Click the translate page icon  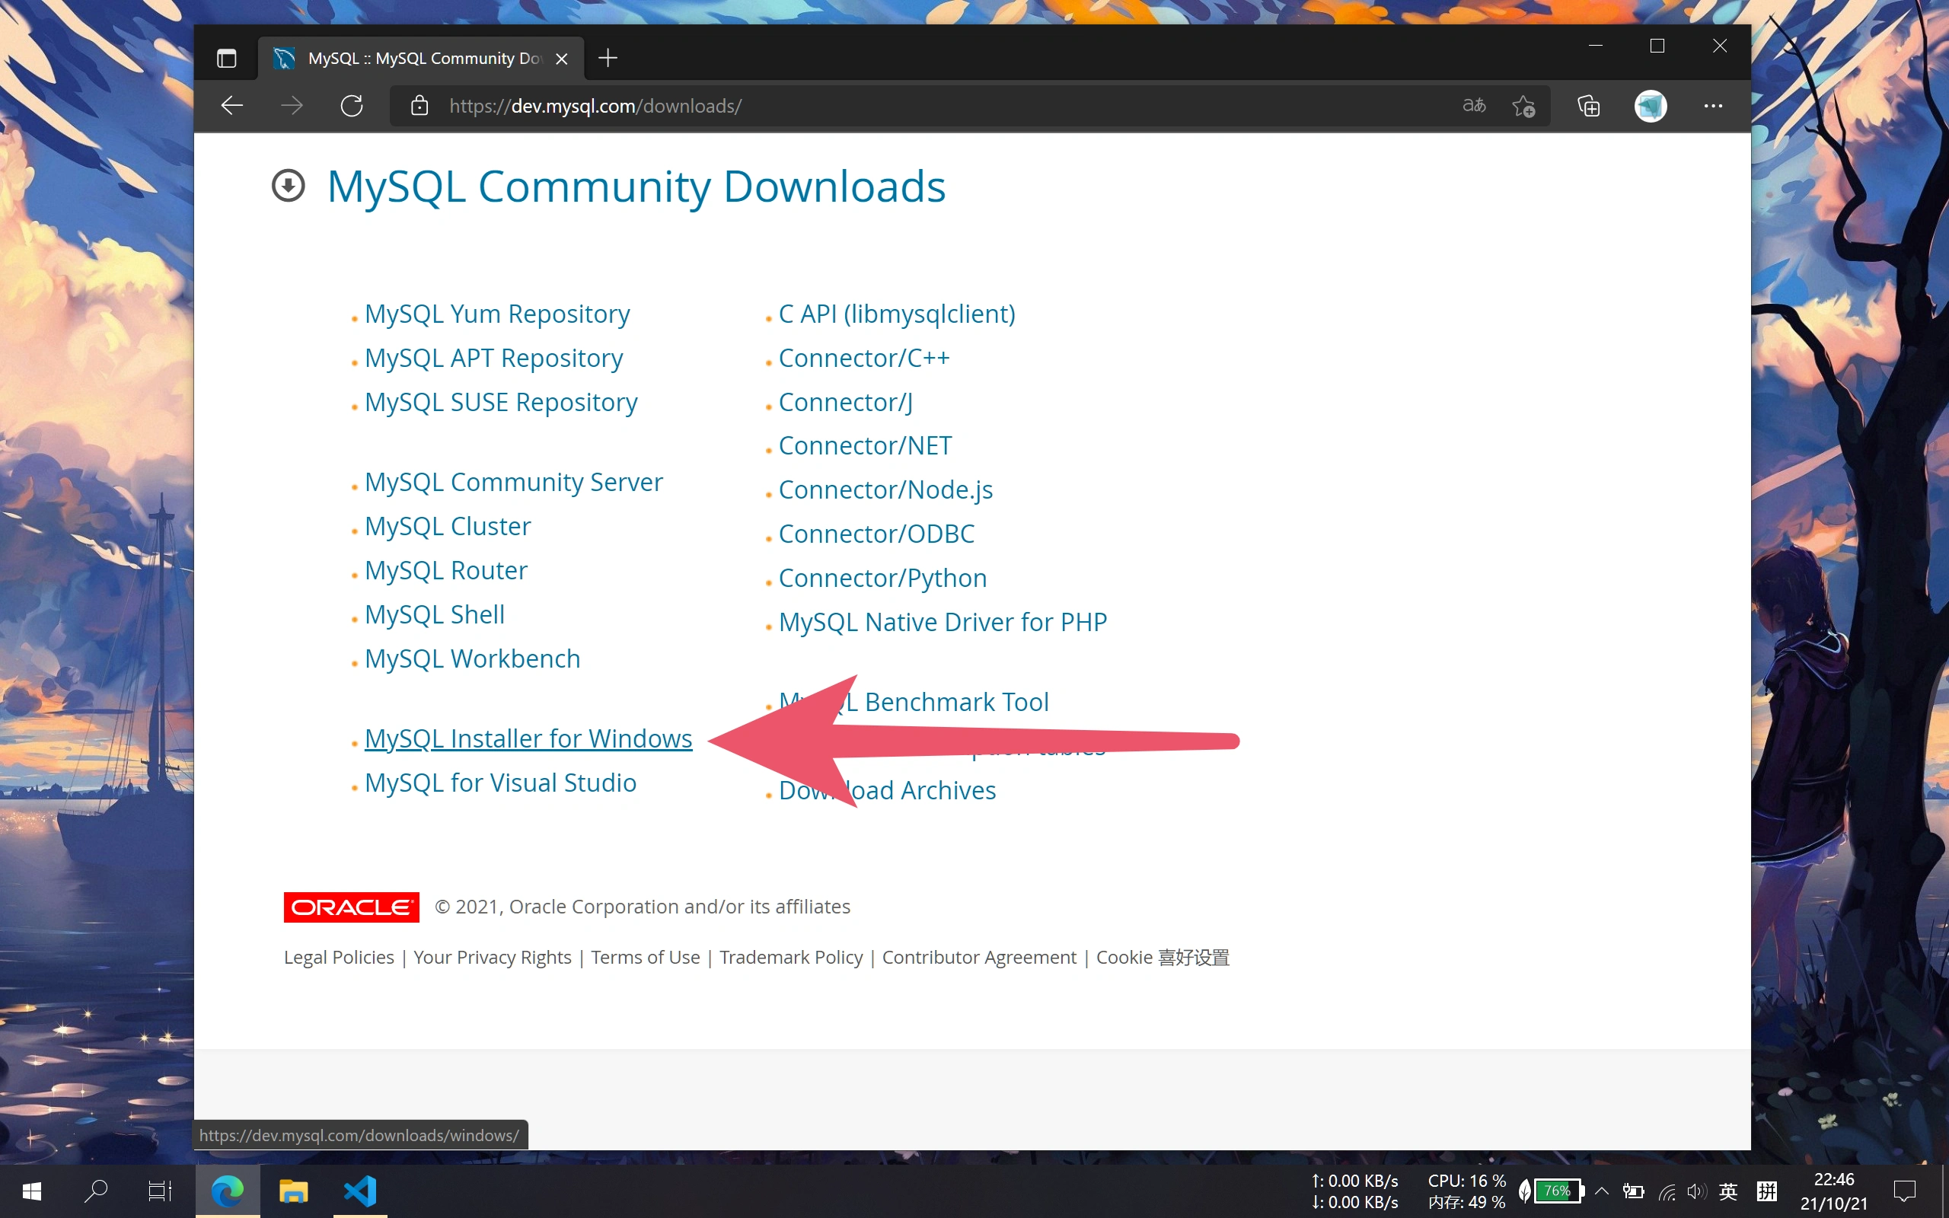tap(1474, 106)
